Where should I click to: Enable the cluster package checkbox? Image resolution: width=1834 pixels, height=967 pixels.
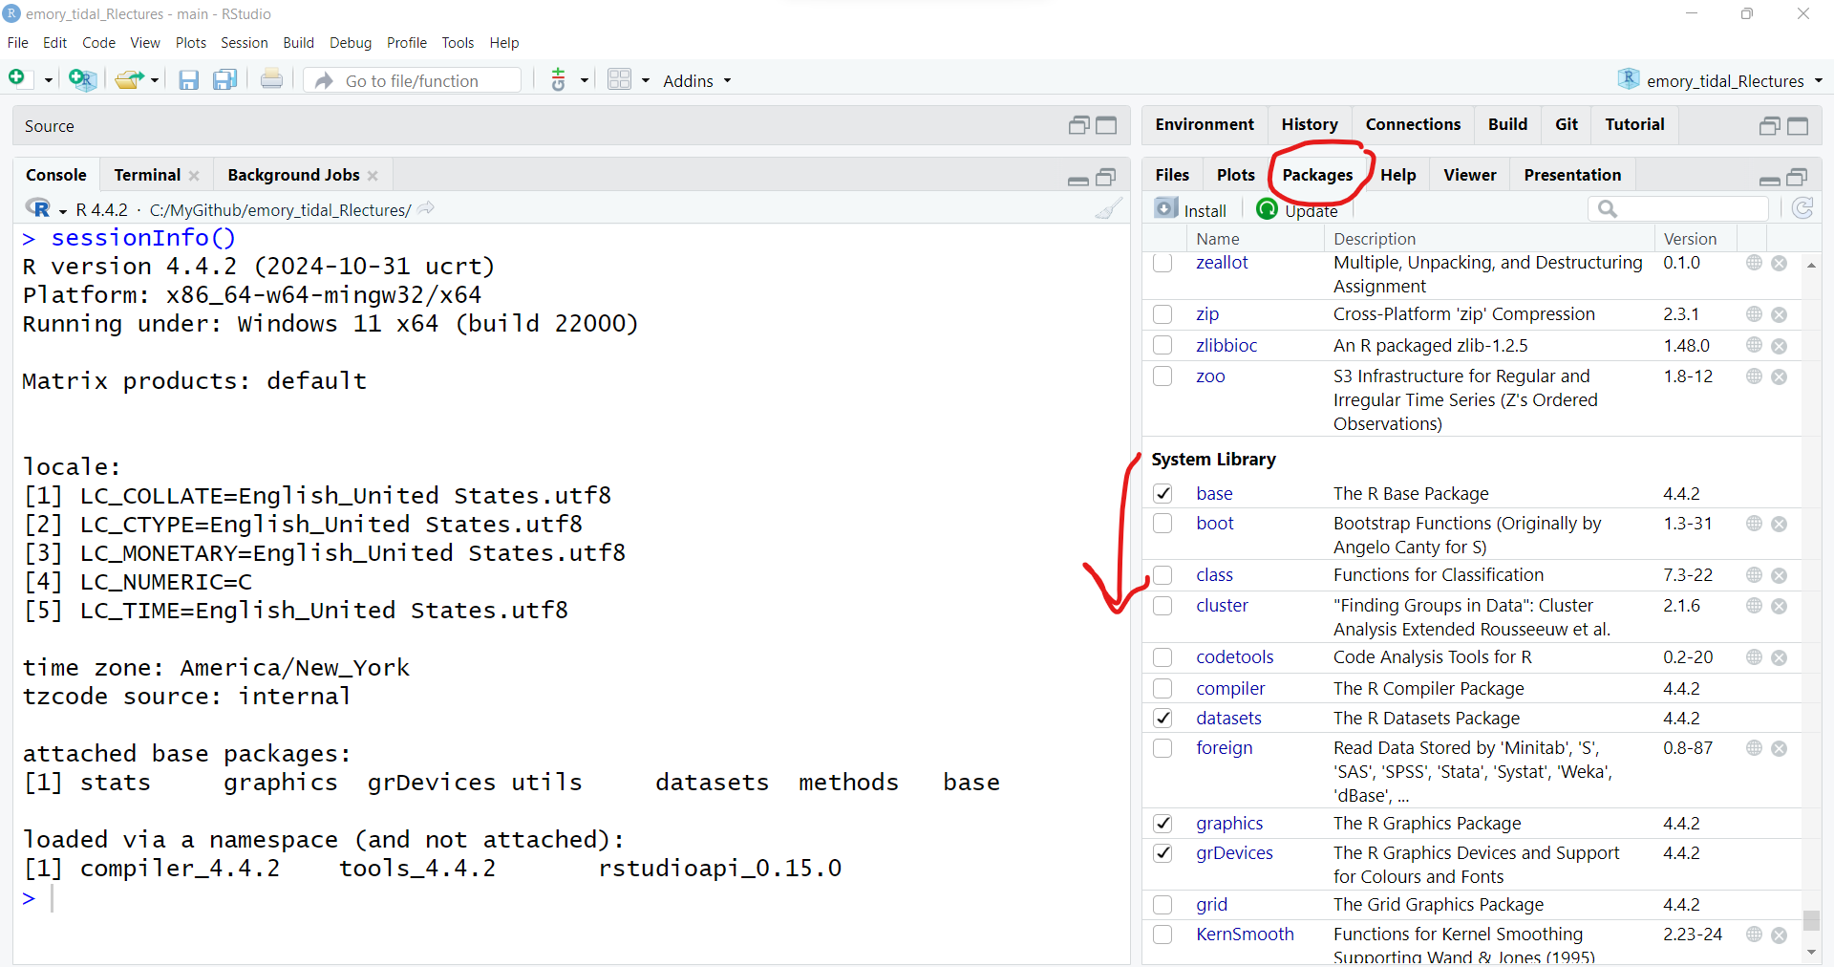click(x=1162, y=606)
